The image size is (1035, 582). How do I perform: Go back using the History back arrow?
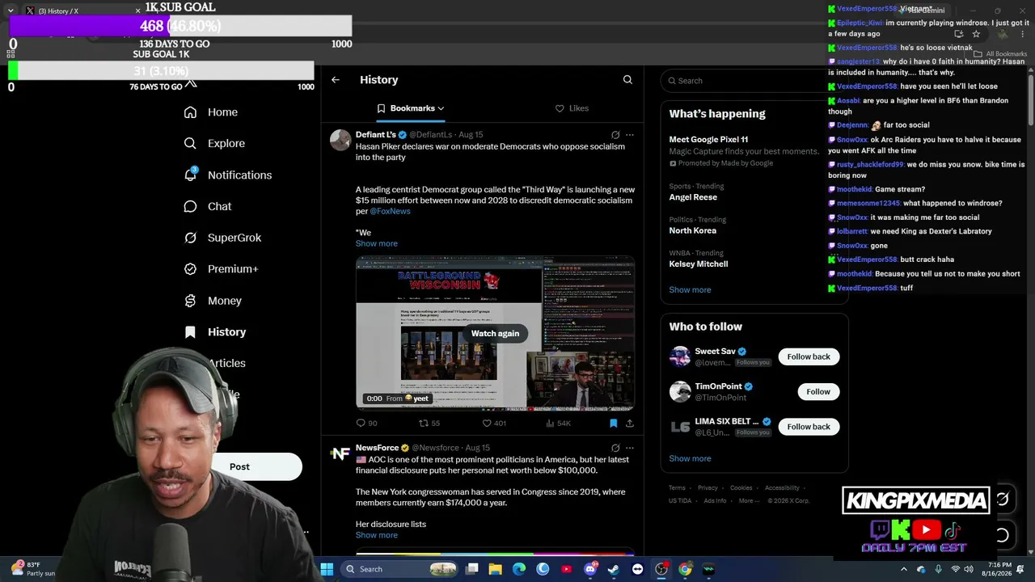[336, 80]
